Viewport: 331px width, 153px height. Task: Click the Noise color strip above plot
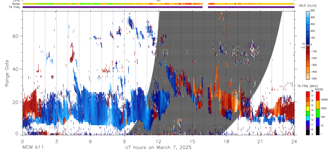pos(158,4)
